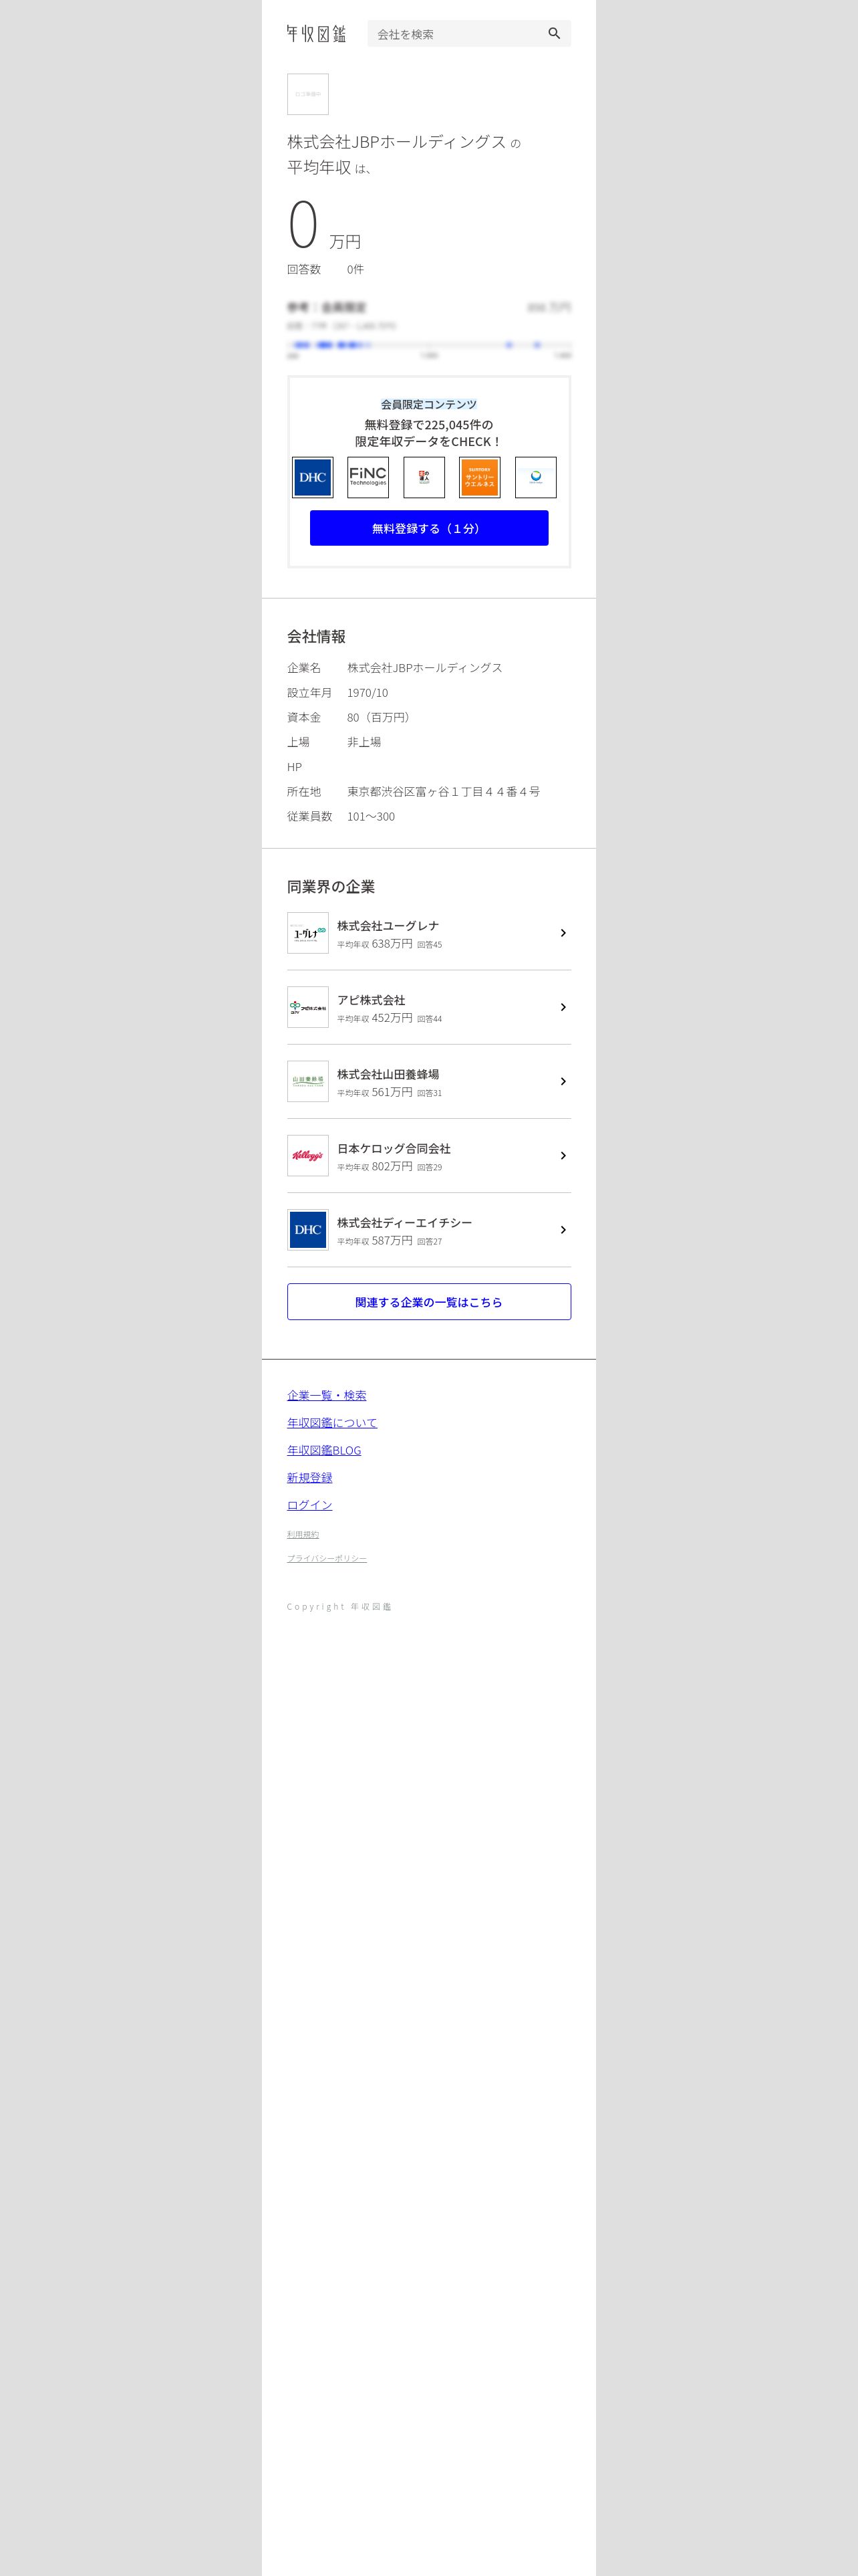Click the chevron for 株式会社山田養蜂場
The image size is (858, 2576).
563,1081
